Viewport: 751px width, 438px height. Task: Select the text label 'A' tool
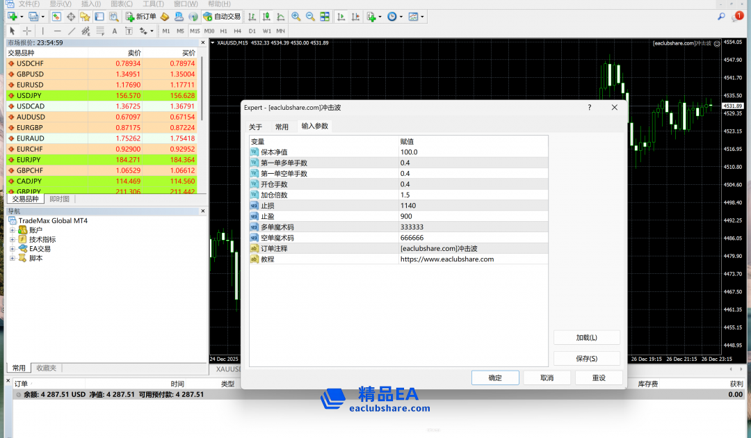pos(115,31)
